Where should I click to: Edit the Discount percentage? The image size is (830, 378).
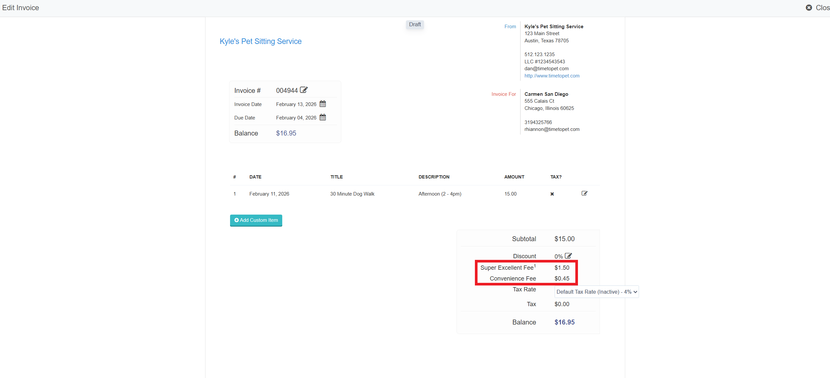[568, 256]
